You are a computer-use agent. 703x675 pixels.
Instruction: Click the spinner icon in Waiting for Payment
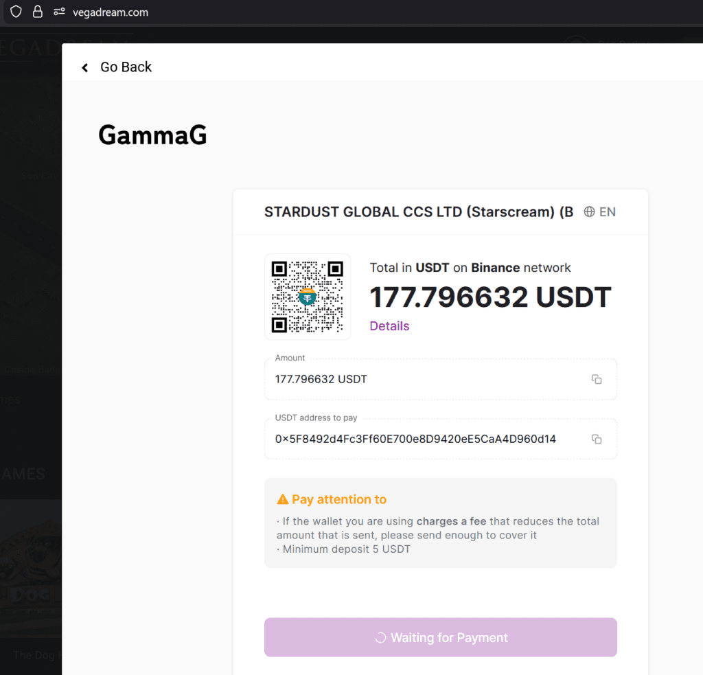[x=380, y=637]
